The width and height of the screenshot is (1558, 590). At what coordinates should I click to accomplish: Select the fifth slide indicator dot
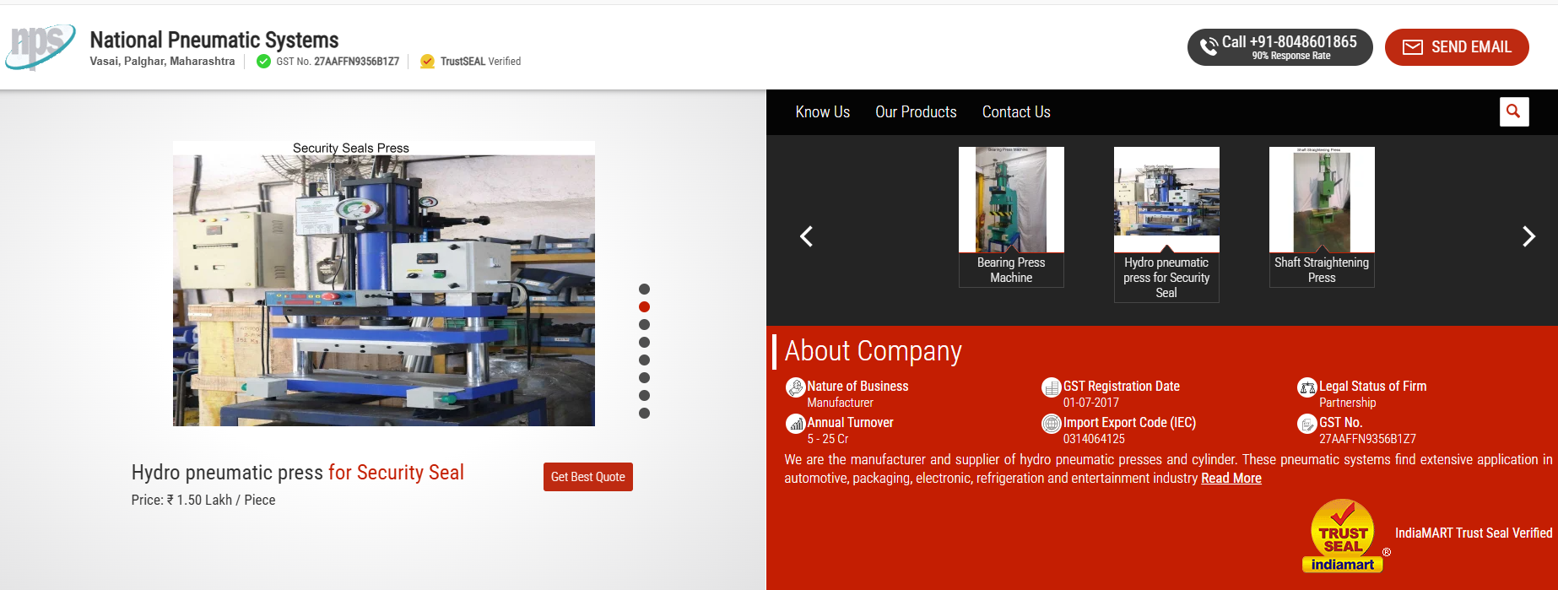click(x=644, y=360)
